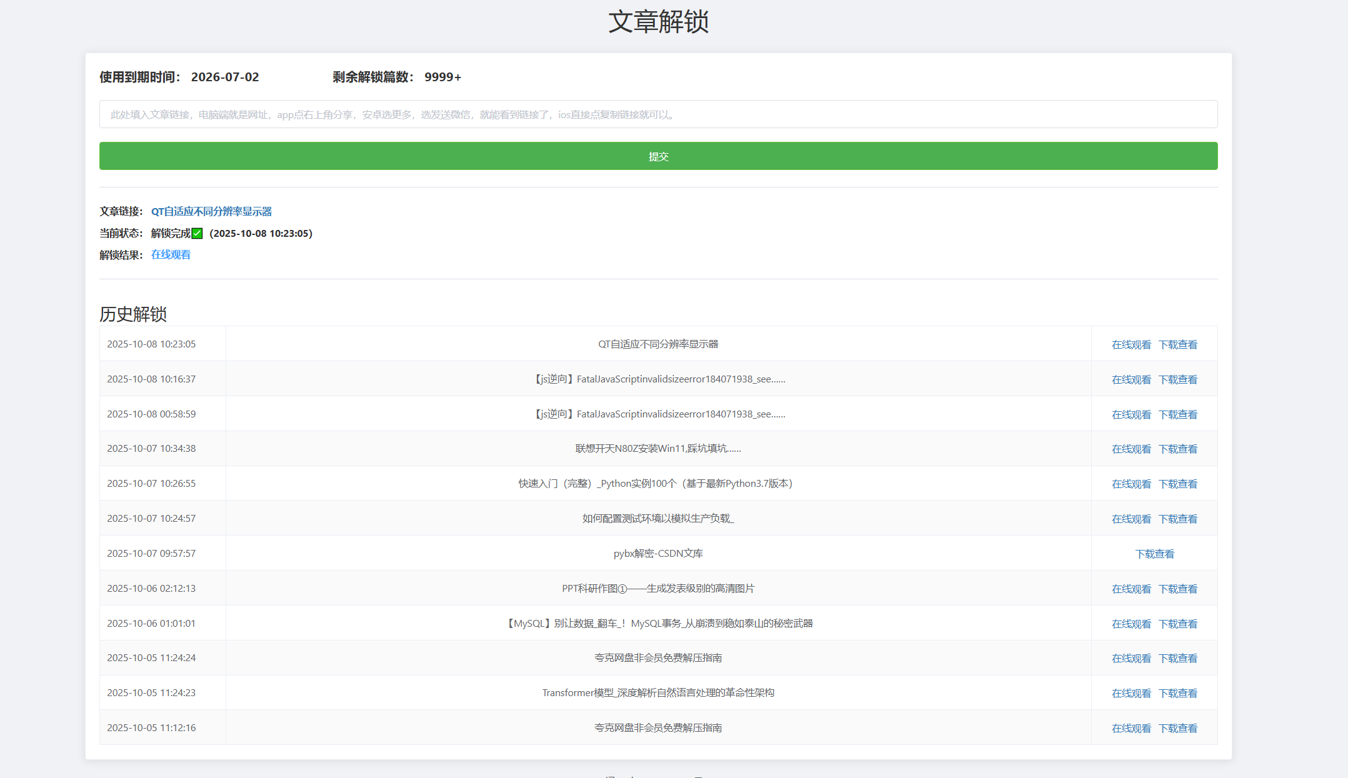
Task: Click 在线观看 for the 11:12:16 夸克网盘 row
Action: (x=1131, y=728)
